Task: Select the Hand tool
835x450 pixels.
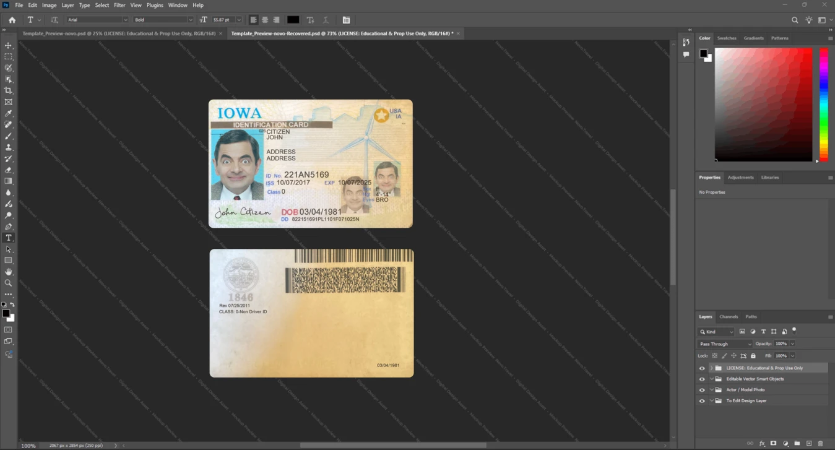Action: click(x=9, y=272)
